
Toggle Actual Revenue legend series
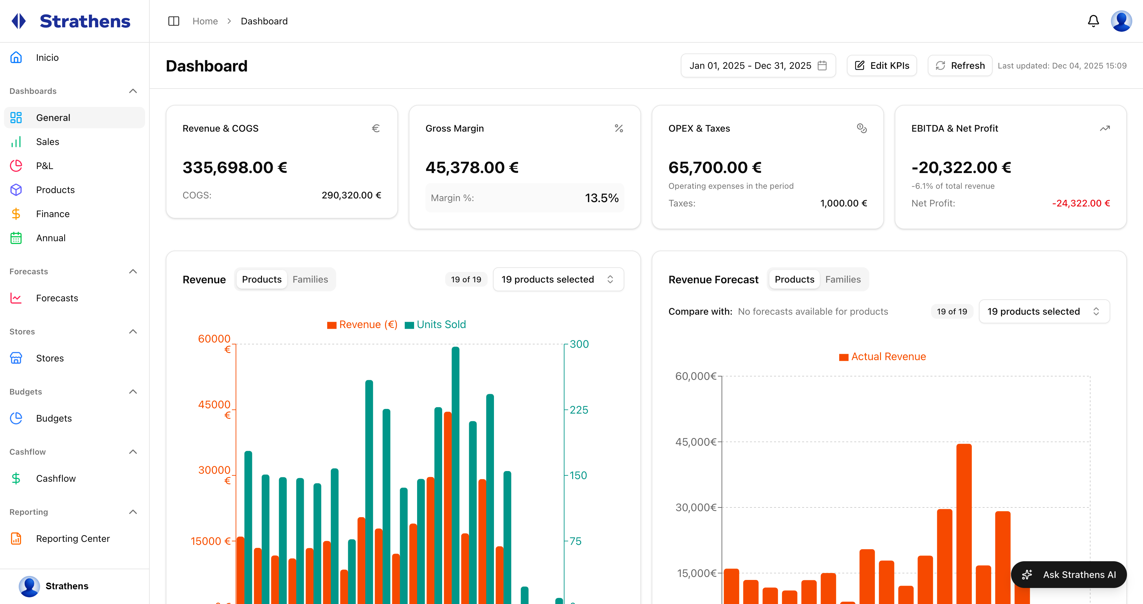(x=882, y=356)
